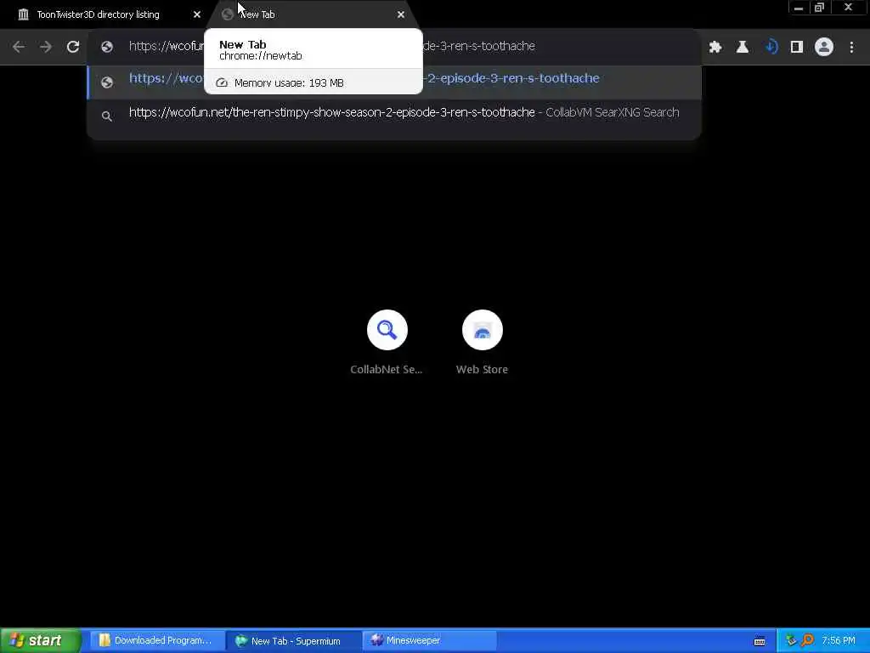This screenshot has width=870, height=653.
Task: Click the on-screen keyboard tray icon
Action: click(760, 641)
